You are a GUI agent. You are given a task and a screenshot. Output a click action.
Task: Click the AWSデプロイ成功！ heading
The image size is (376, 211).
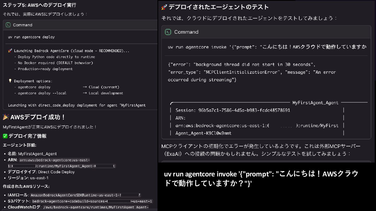(38, 117)
